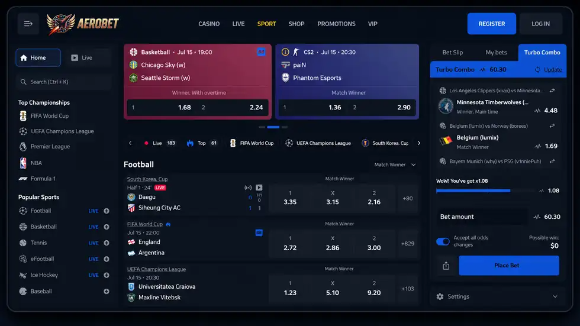Show next championships with right arrow
Viewport: 580px width, 326px height.
point(419,143)
